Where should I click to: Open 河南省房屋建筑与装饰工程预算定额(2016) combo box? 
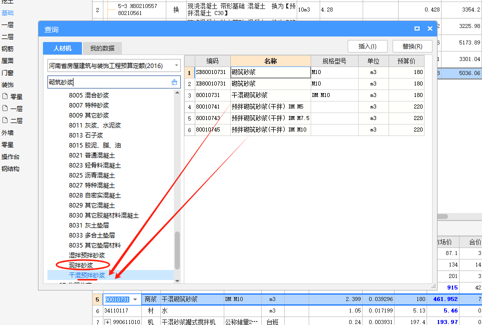(x=114, y=65)
